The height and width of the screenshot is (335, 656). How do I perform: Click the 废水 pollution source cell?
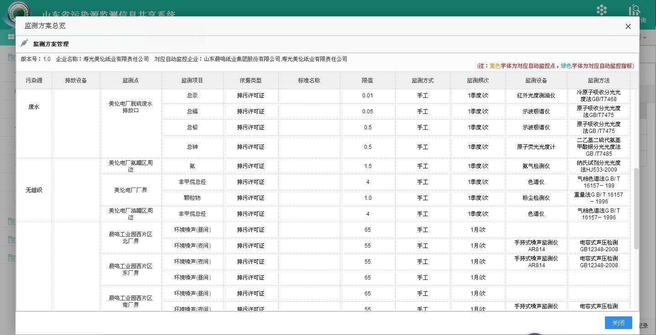[x=34, y=107]
